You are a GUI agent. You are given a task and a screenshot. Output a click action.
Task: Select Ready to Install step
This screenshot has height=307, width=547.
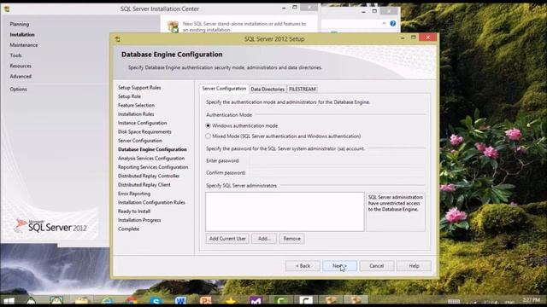coord(134,211)
